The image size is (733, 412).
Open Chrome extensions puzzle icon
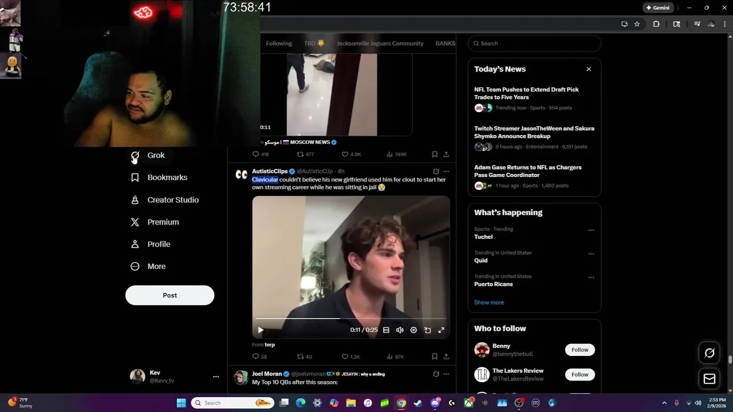point(656,24)
